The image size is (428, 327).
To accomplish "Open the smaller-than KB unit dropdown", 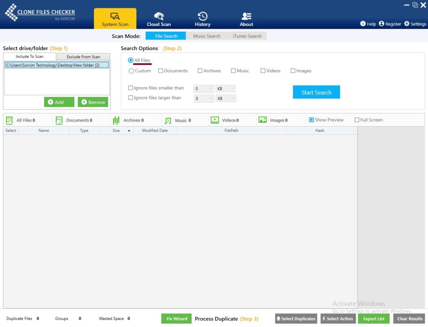I will point(225,89).
